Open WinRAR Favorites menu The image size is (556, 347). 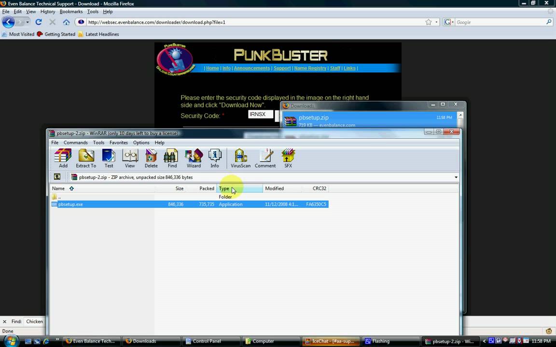tap(118, 142)
